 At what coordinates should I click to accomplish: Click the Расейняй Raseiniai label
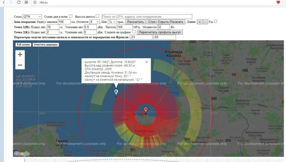259,79
